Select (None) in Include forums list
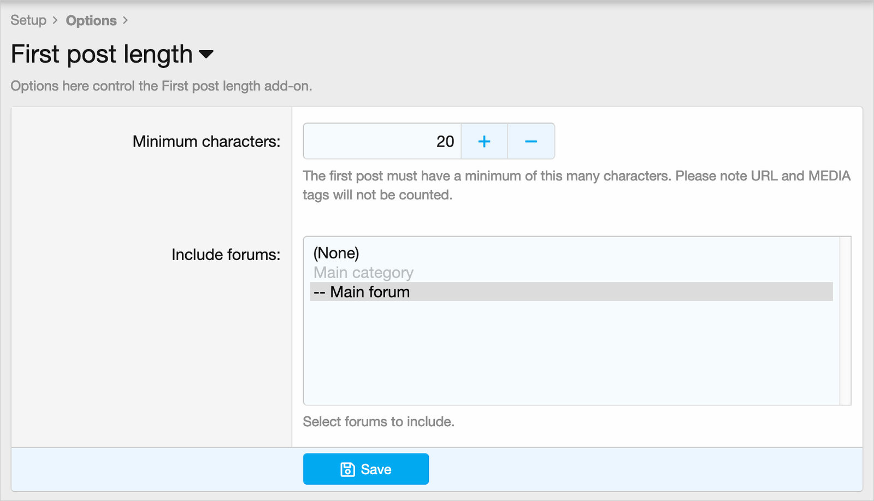The image size is (874, 501). (336, 253)
